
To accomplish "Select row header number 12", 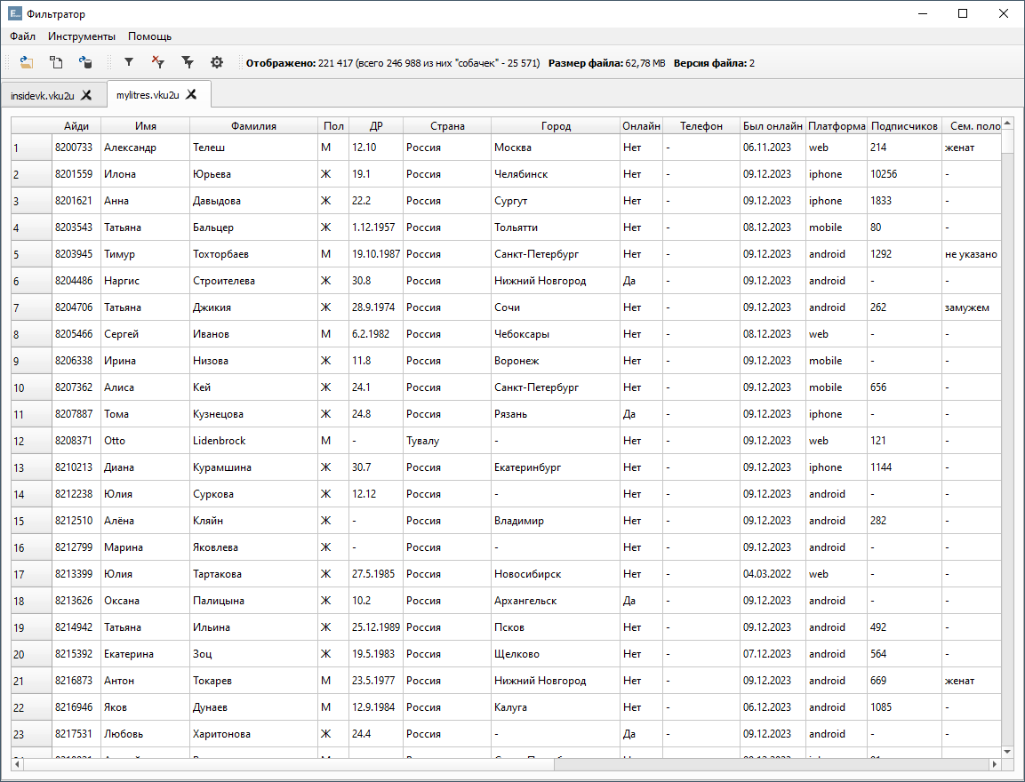I will pos(31,441).
